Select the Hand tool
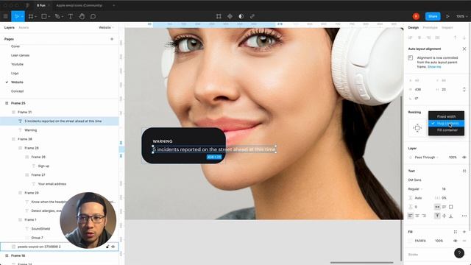Image resolution: width=471 pixels, height=265 pixels. click(82, 16)
